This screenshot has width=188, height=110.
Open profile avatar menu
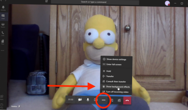coord(167,3)
